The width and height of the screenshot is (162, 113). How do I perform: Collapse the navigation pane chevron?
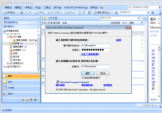[x=38, y=18]
